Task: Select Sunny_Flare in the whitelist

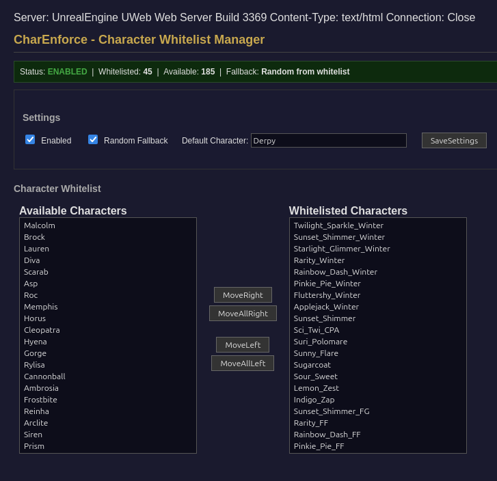Action: click(378, 353)
